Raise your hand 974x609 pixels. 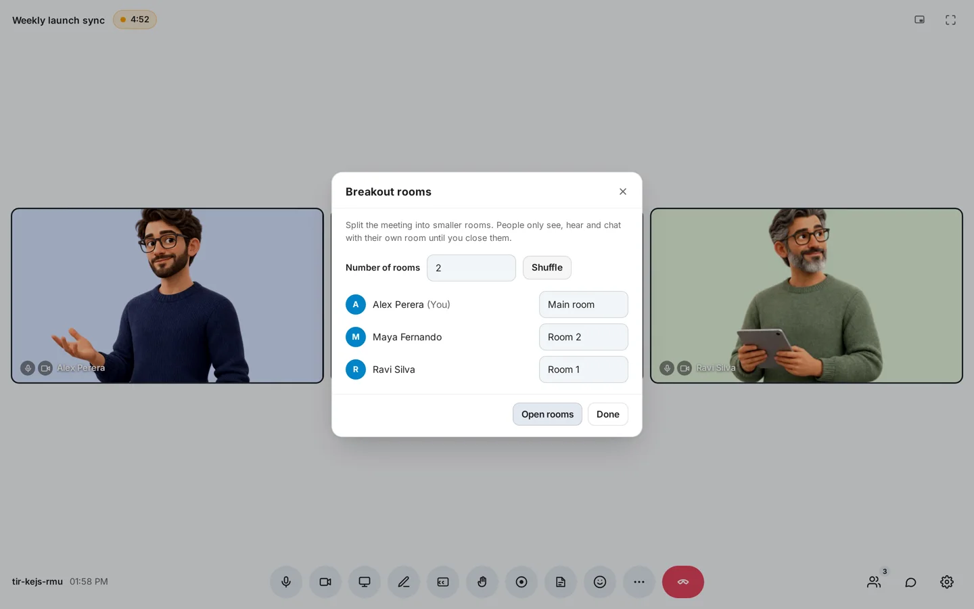point(482,582)
